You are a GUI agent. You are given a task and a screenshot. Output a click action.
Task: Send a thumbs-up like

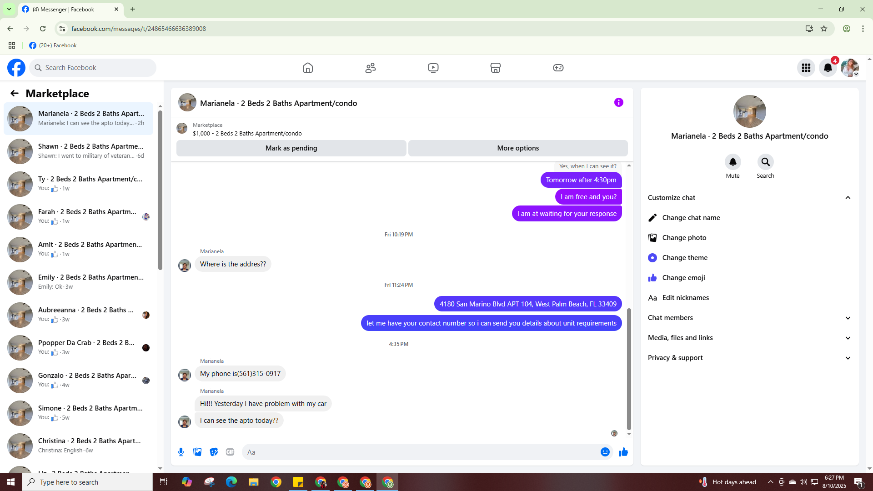click(623, 452)
